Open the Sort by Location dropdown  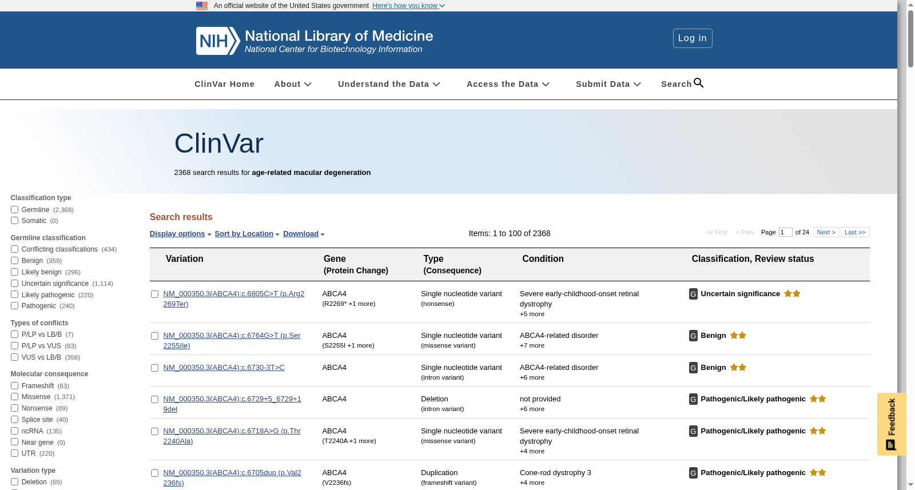click(247, 234)
